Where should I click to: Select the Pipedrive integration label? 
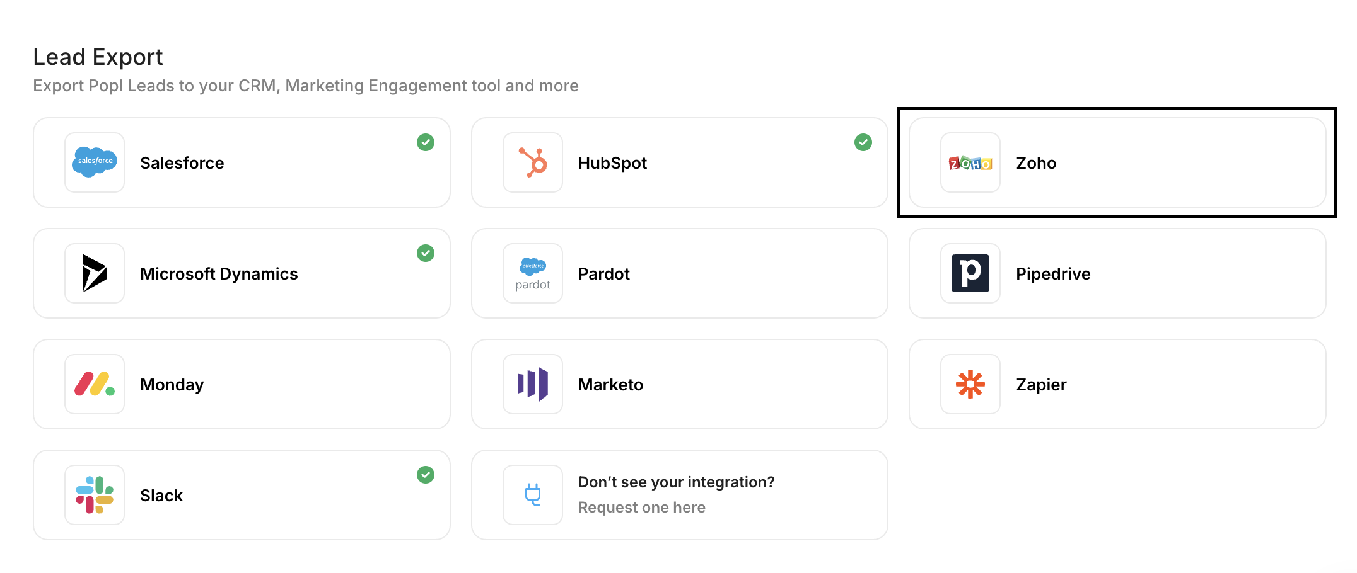[x=1053, y=274]
